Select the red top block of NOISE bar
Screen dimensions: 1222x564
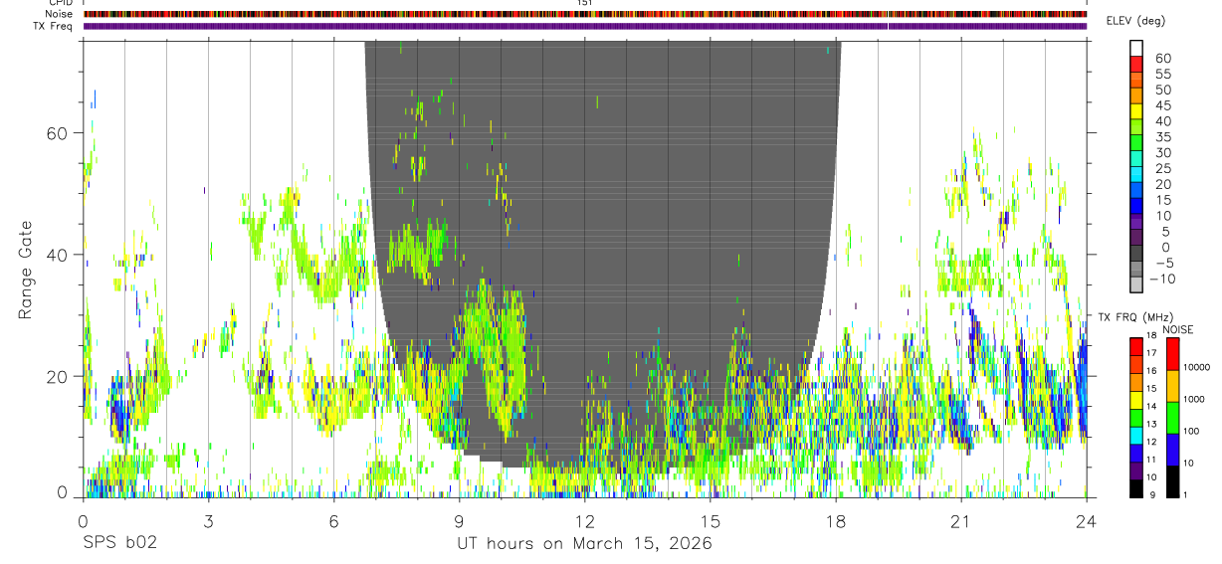1171,354
